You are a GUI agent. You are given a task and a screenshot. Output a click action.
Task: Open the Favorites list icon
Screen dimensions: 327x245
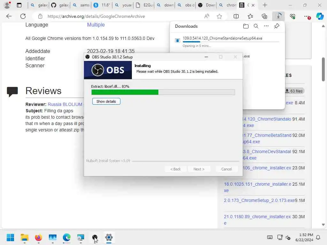coord(250,16)
